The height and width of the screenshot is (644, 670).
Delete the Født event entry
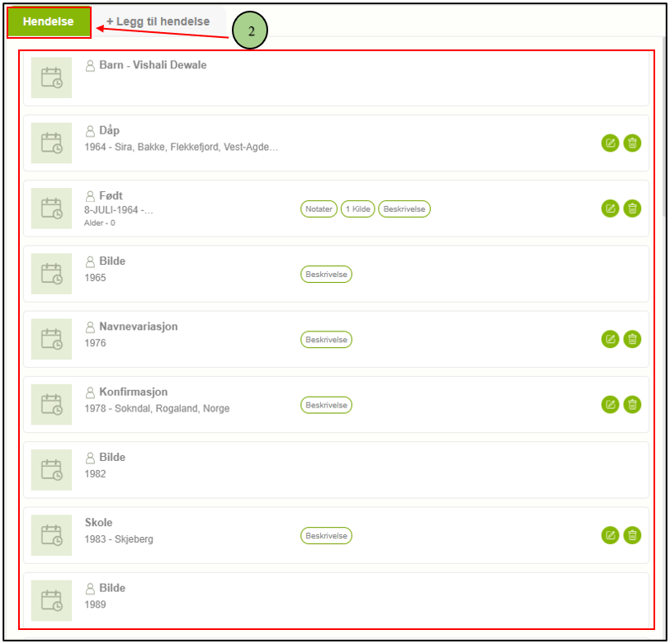632,209
